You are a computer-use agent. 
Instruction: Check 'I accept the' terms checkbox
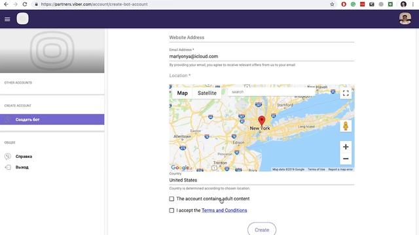[x=172, y=210]
